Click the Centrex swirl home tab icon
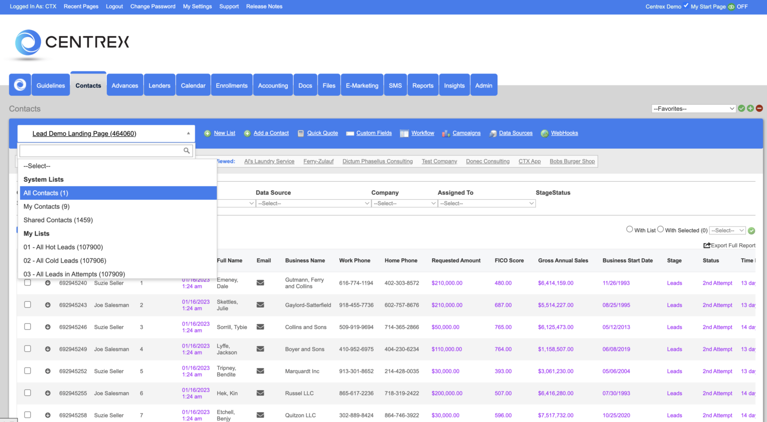This screenshot has width=767, height=422. (20, 85)
